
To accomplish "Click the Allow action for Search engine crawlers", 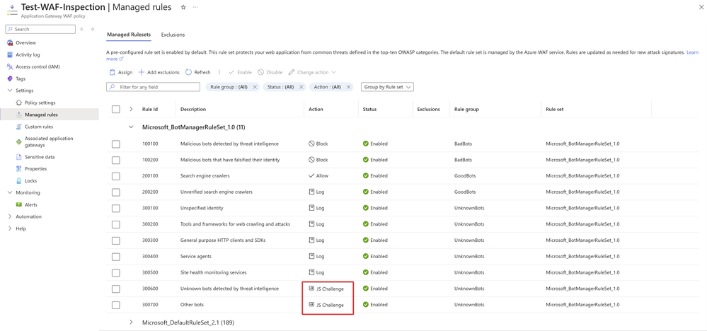I will point(318,175).
